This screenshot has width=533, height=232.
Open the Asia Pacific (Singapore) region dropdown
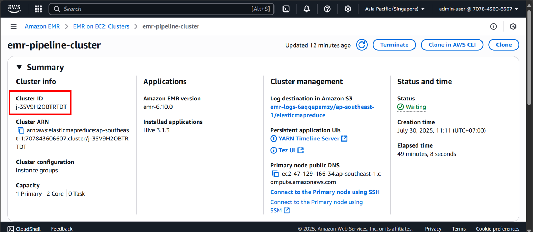point(395,9)
